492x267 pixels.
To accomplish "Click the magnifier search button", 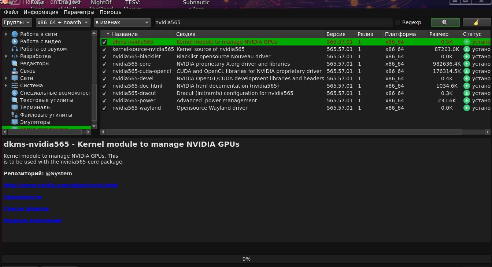I will tap(445, 22).
